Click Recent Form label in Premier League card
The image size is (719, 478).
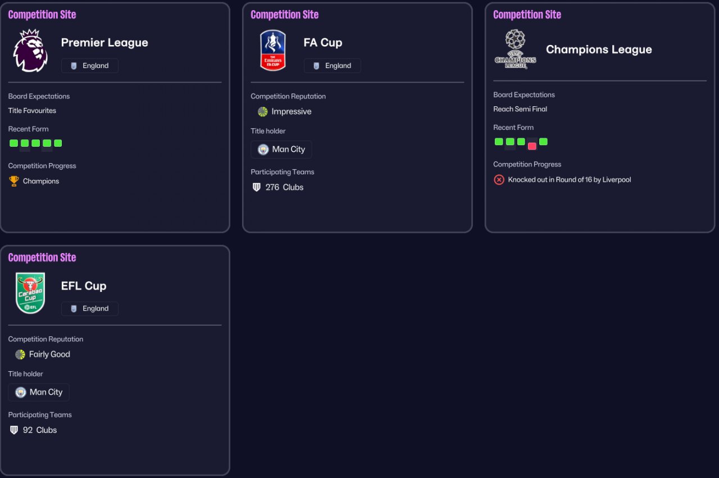[x=29, y=129]
